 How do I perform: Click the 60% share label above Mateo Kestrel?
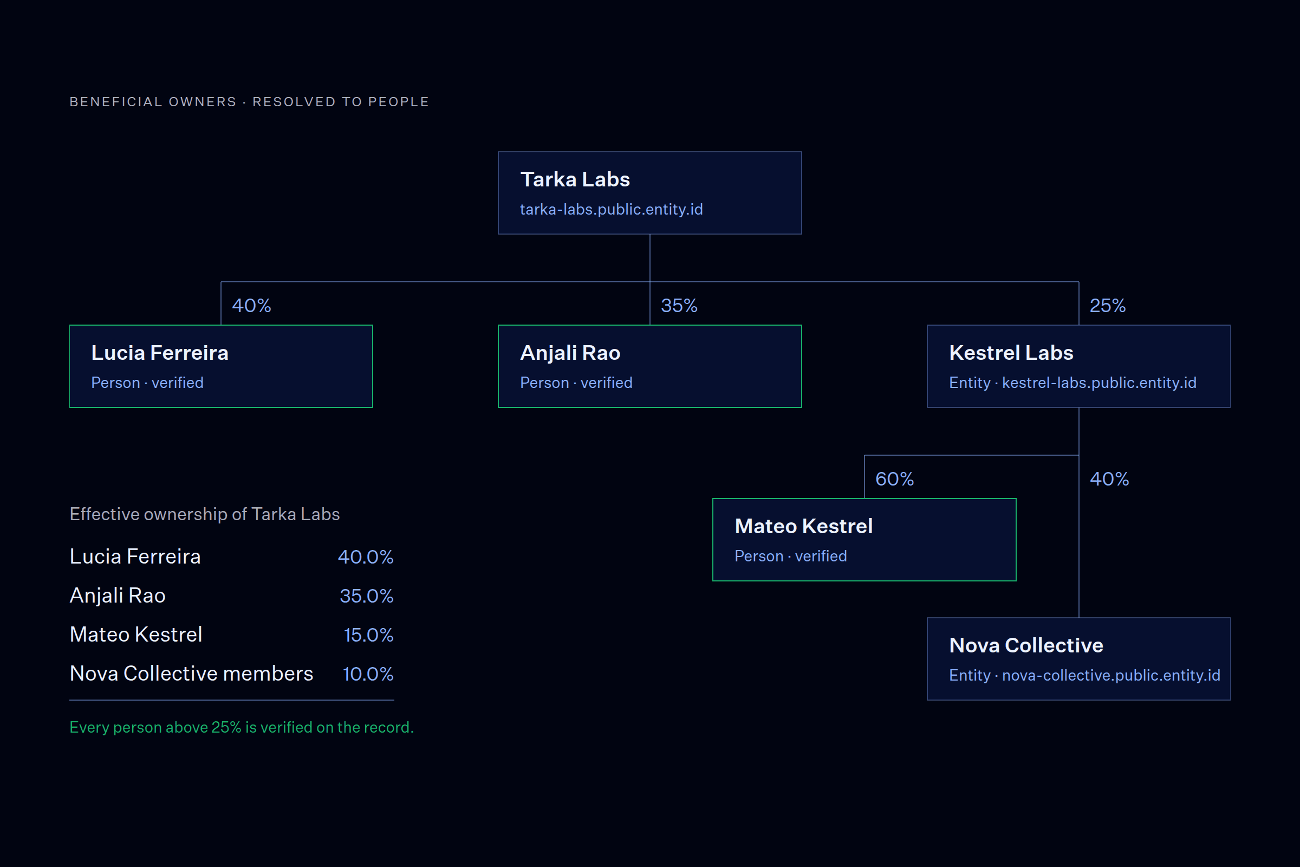(894, 479)
